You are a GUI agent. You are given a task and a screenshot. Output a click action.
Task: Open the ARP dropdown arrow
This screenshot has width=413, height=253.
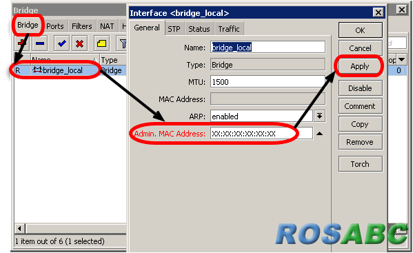[x=319, y=116]
